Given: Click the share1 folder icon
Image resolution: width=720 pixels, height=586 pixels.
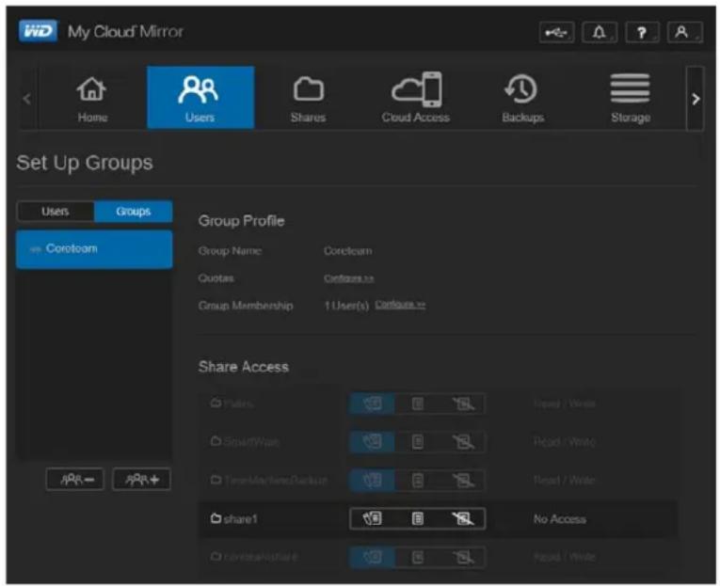Looking at the screenshot, I should tap(216, 518).
